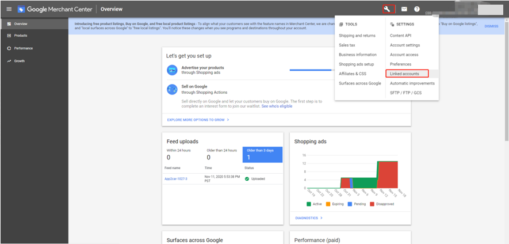This screenshot has height=244, width=509.
Task: Click the Diagnostics chevron arrow
Action: pos(322,218)
